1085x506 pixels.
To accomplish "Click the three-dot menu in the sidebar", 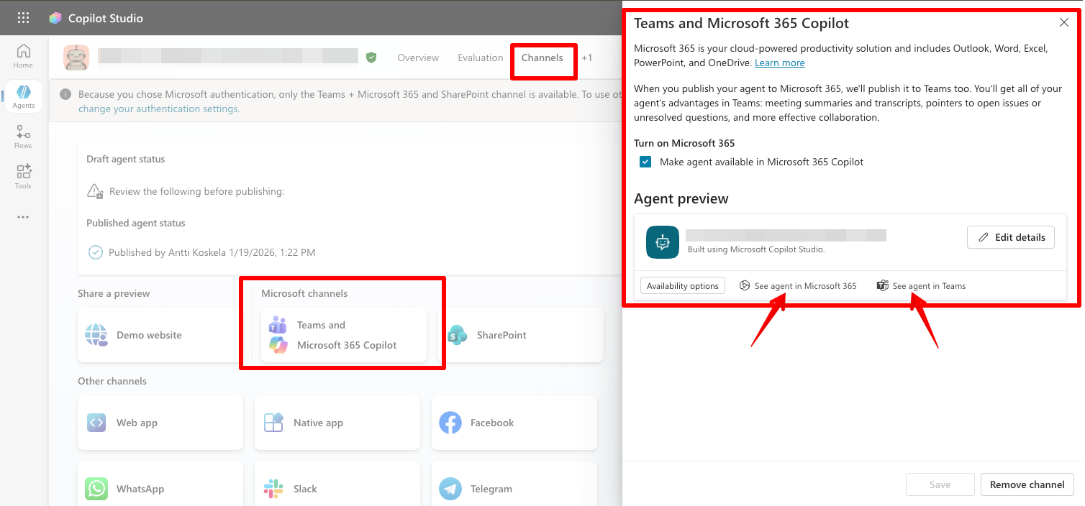I will click(22, 216).
